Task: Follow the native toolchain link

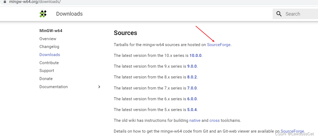Action: [195, 120]
